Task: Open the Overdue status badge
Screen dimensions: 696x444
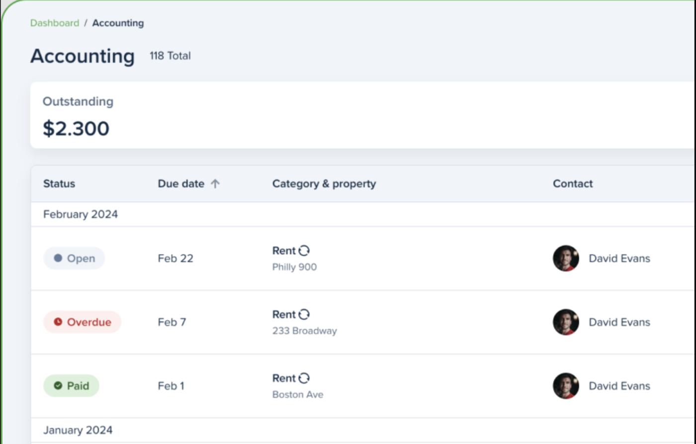Action: point(83,322)
